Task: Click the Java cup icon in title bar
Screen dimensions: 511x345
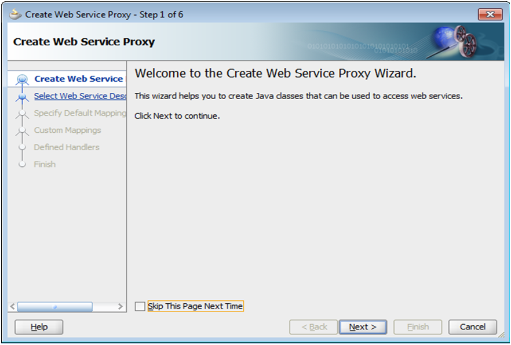Action: [x=16, y=14]
